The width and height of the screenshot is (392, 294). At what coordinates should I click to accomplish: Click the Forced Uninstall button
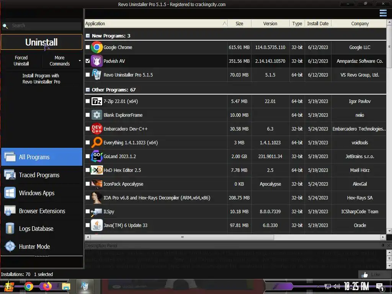pos(21,61)
